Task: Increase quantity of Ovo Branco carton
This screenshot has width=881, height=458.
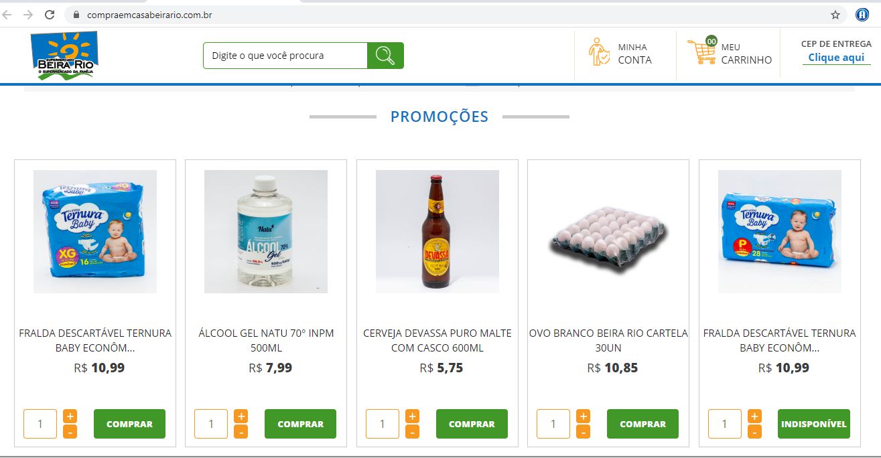Action: pyautogui.click(x=584, y=416)
